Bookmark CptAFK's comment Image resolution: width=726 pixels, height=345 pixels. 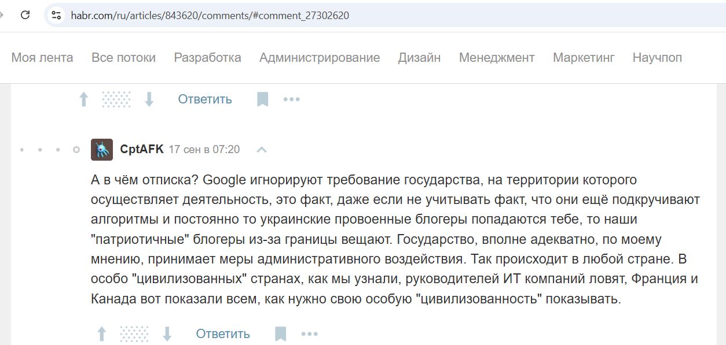pyautogui.click(x=280, y=333)
